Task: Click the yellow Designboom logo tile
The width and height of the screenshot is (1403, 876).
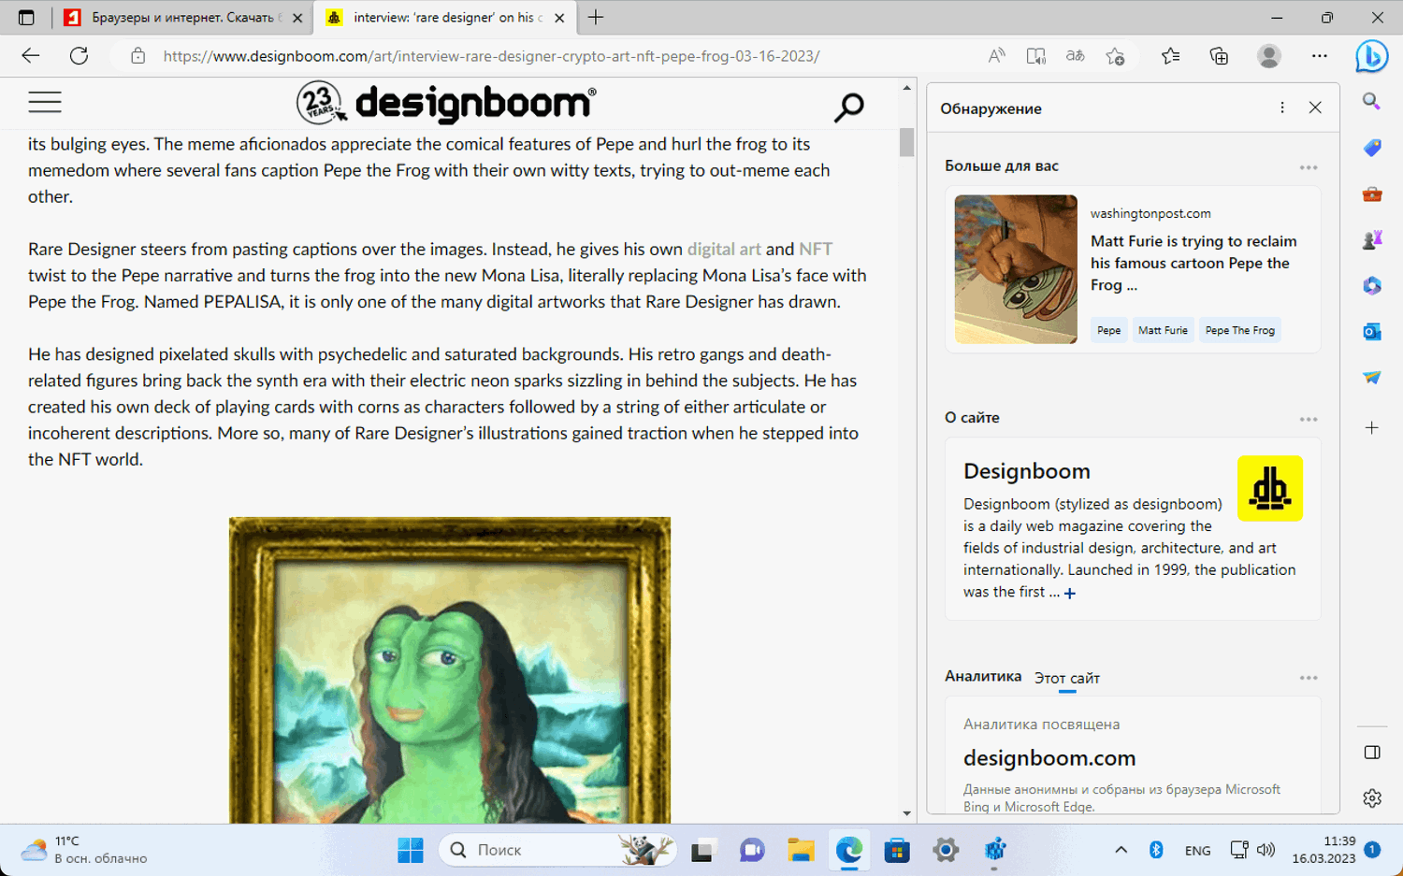Action: 1269,488
